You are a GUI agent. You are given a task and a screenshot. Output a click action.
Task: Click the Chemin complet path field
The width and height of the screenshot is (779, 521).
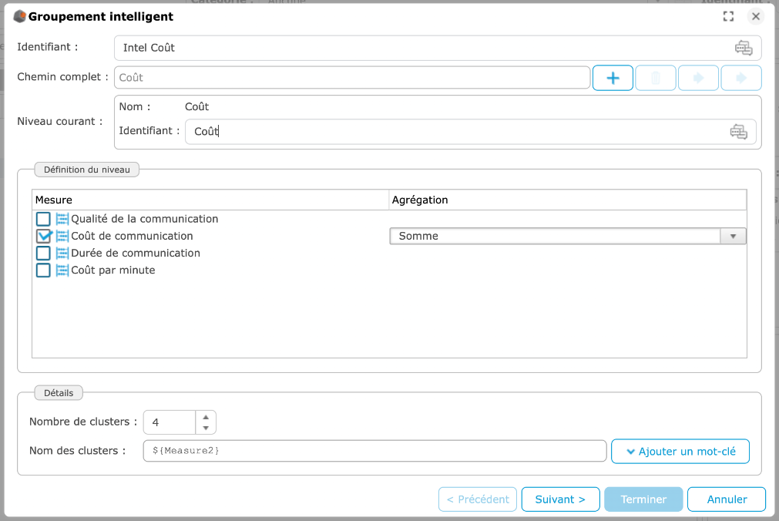tap(352, 78)
